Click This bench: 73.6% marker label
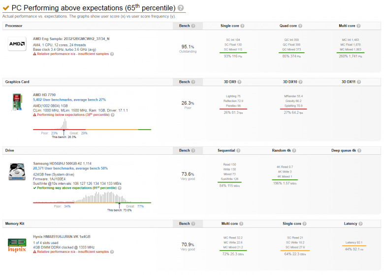Screen dimensions: 384x275 [119, 210]
